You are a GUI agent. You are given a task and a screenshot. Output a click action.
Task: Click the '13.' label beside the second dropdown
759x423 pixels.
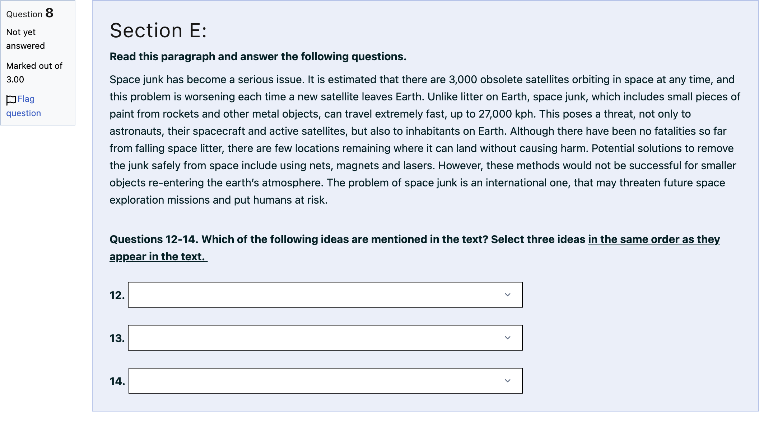117,338
